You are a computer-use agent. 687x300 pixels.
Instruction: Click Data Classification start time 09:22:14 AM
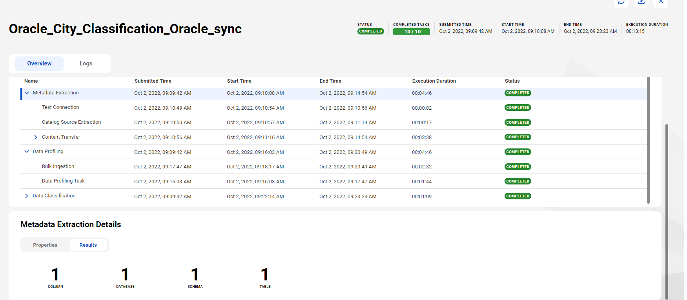(x=255, y=197)
